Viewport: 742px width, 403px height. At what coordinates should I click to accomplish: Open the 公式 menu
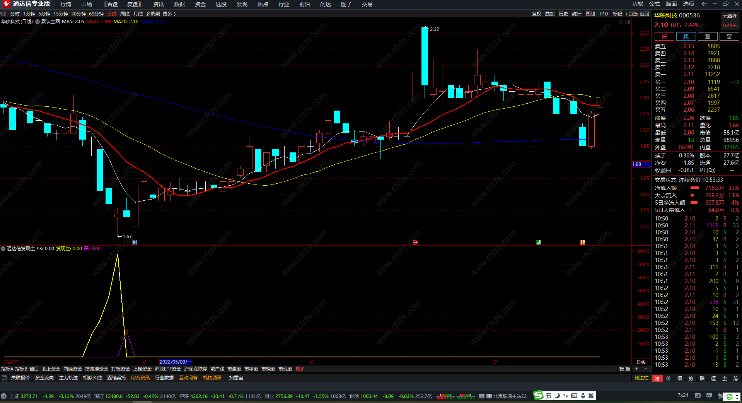(x=655, y=4)
